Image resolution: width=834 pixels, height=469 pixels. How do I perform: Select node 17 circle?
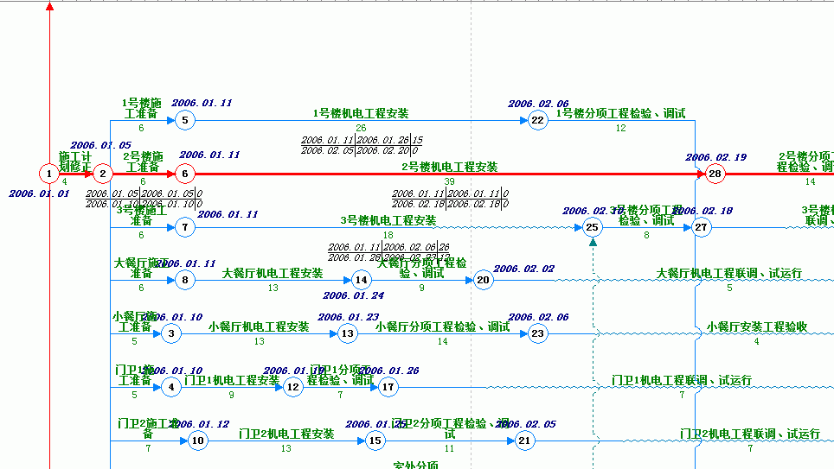click(388, 387)
